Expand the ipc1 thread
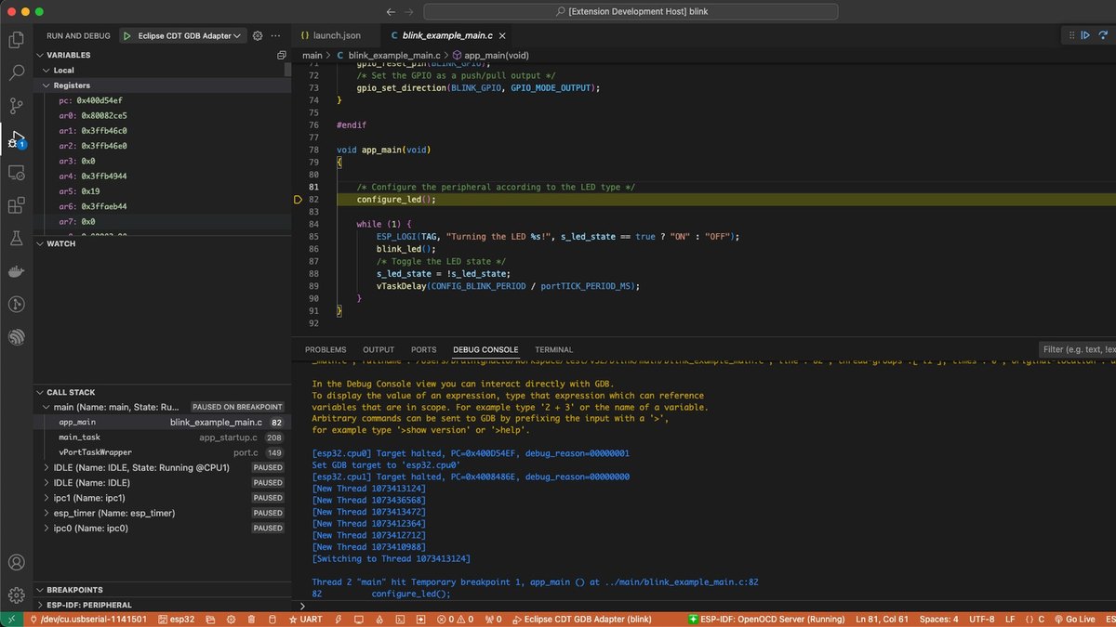This screenshot has width=1116, height=627. coord(163,498)
